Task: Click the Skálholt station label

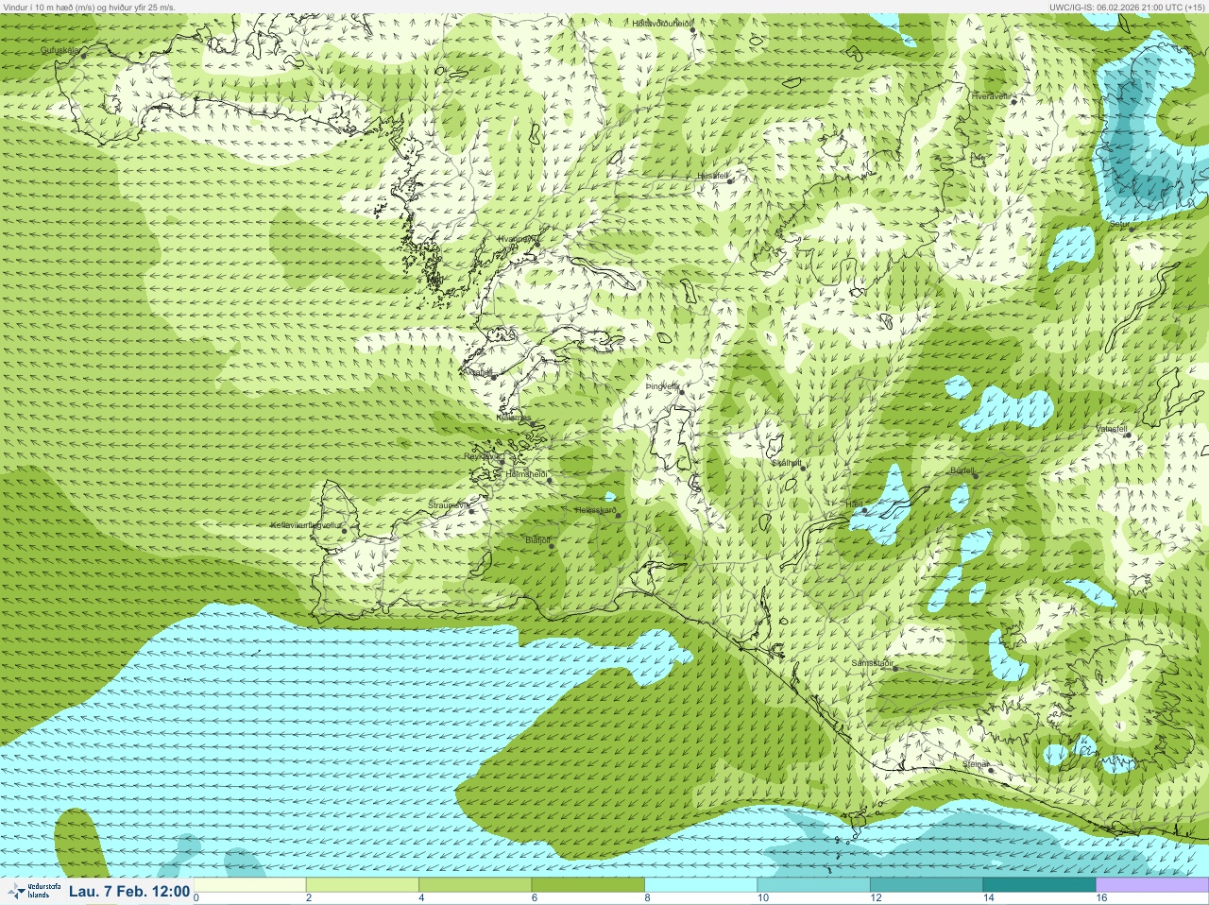Action: [x=787, y=463]
